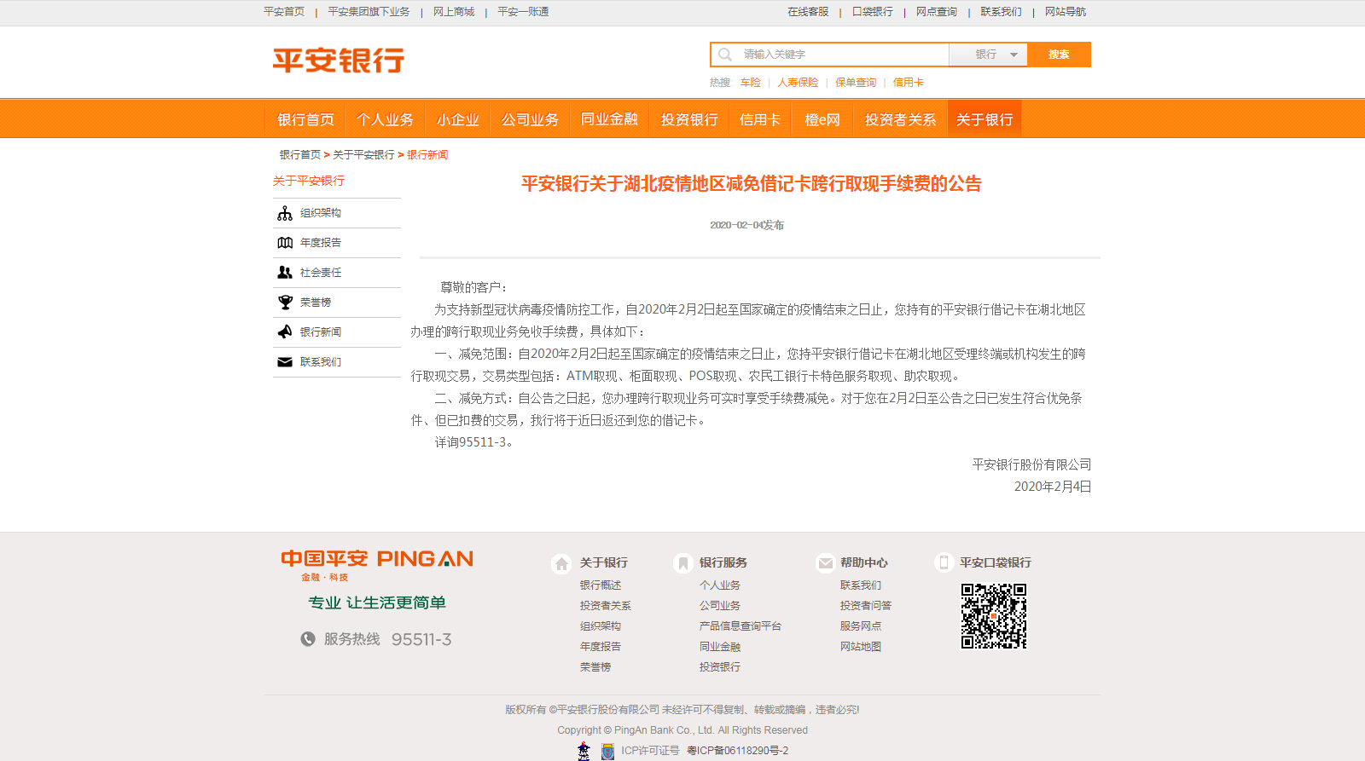Click 平安集团旗下业务 top link
Viewport: 1365px width, 761px height.
369,12
